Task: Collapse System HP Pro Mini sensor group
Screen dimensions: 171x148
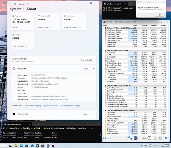Action: pyautogui.click(x=103, y=28)
